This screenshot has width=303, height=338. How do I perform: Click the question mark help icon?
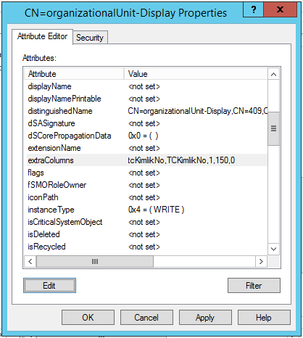253,9
